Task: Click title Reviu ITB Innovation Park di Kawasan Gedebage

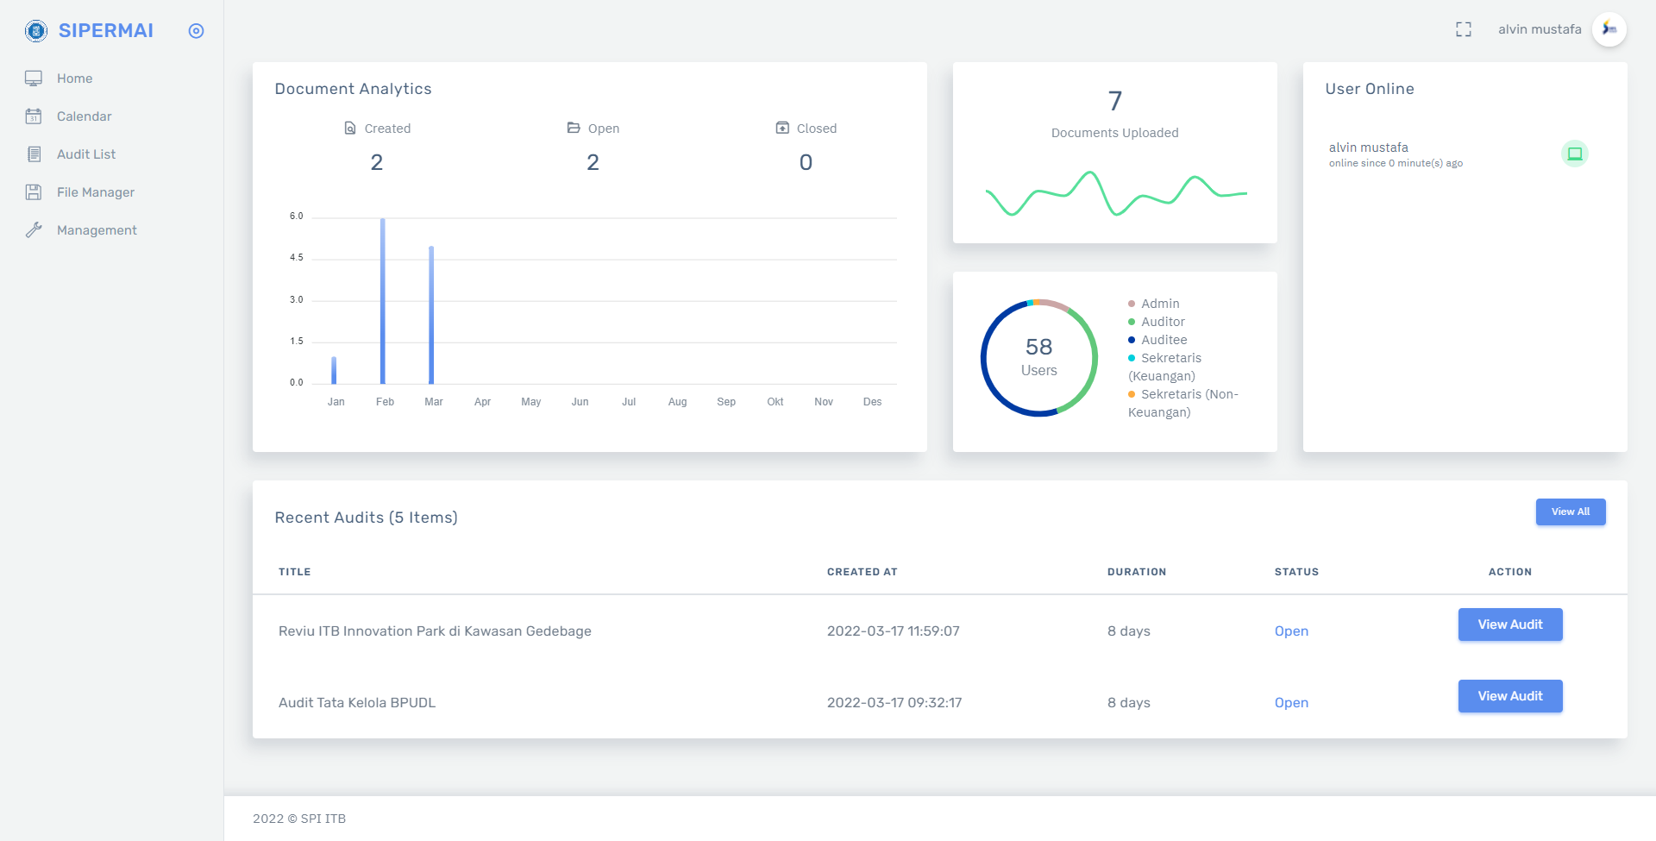Action: 435,631
